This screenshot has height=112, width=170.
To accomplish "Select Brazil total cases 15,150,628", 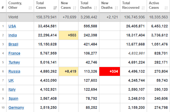I will click(x=47, y=44).
